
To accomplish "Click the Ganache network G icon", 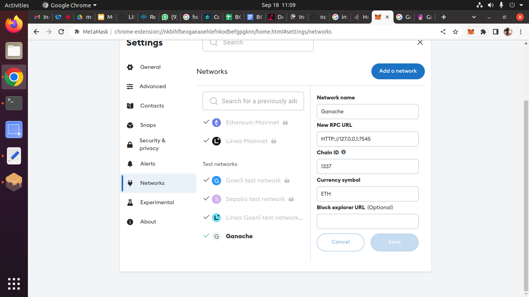I will pyautogui.click(x=216, y=236).
